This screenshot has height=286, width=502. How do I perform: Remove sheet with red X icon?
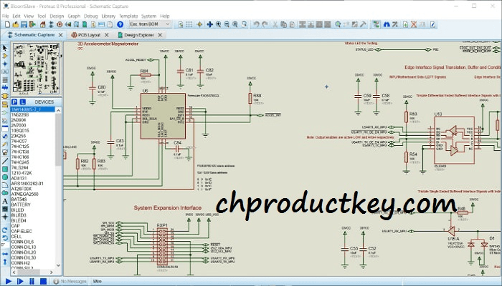[414, 24]
